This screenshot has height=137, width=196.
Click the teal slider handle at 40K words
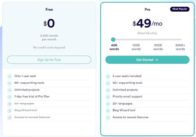113,40
